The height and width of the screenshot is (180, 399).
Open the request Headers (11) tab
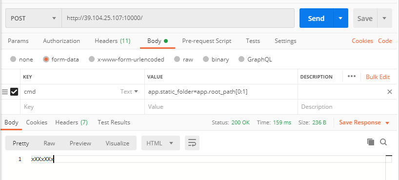pos(113,41)
